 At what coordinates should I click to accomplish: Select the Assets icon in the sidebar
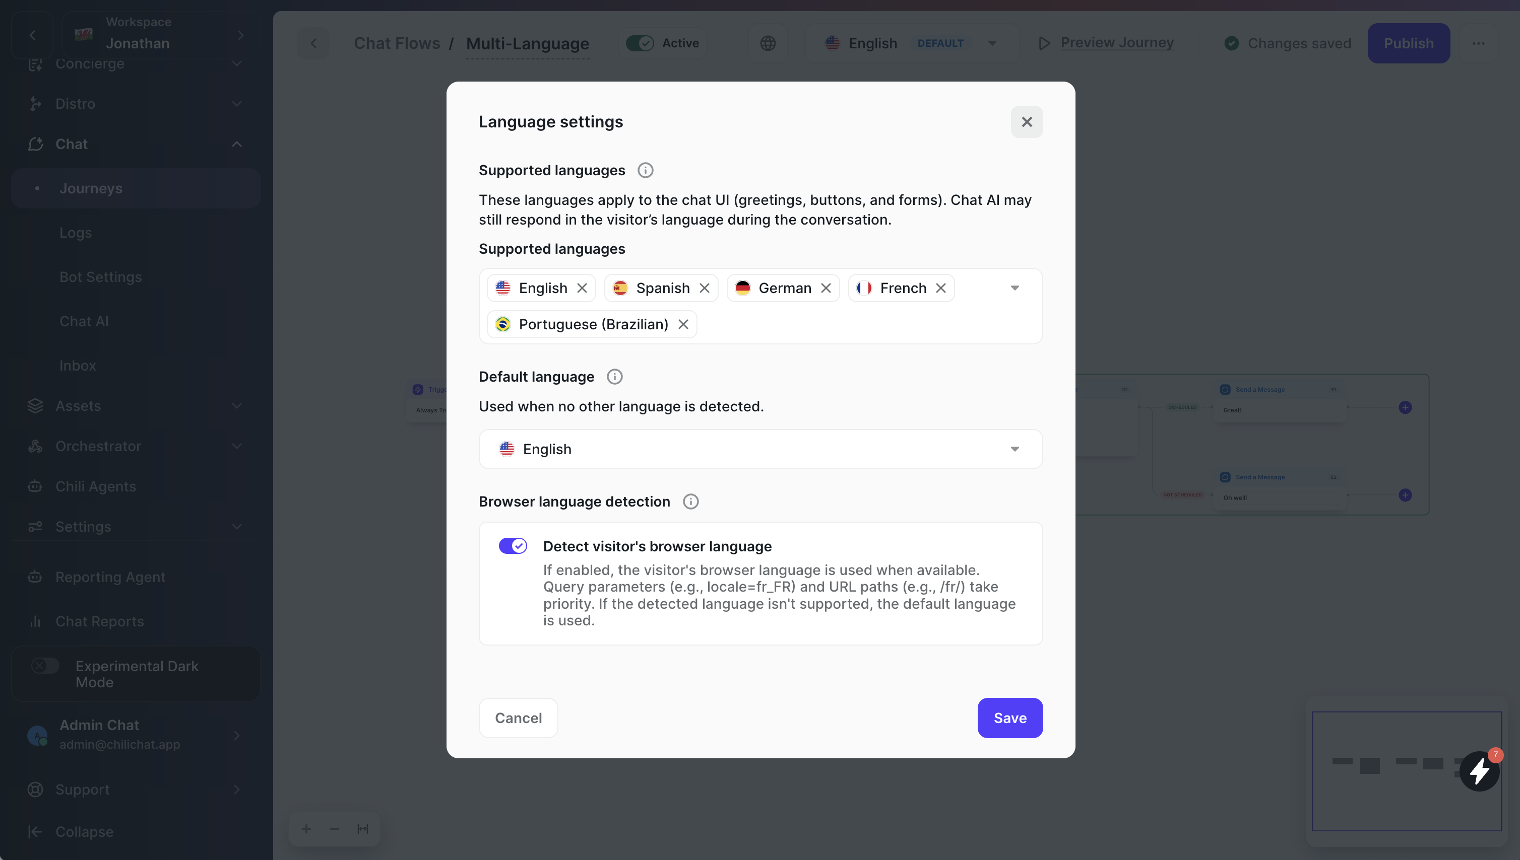click(35, 406)
